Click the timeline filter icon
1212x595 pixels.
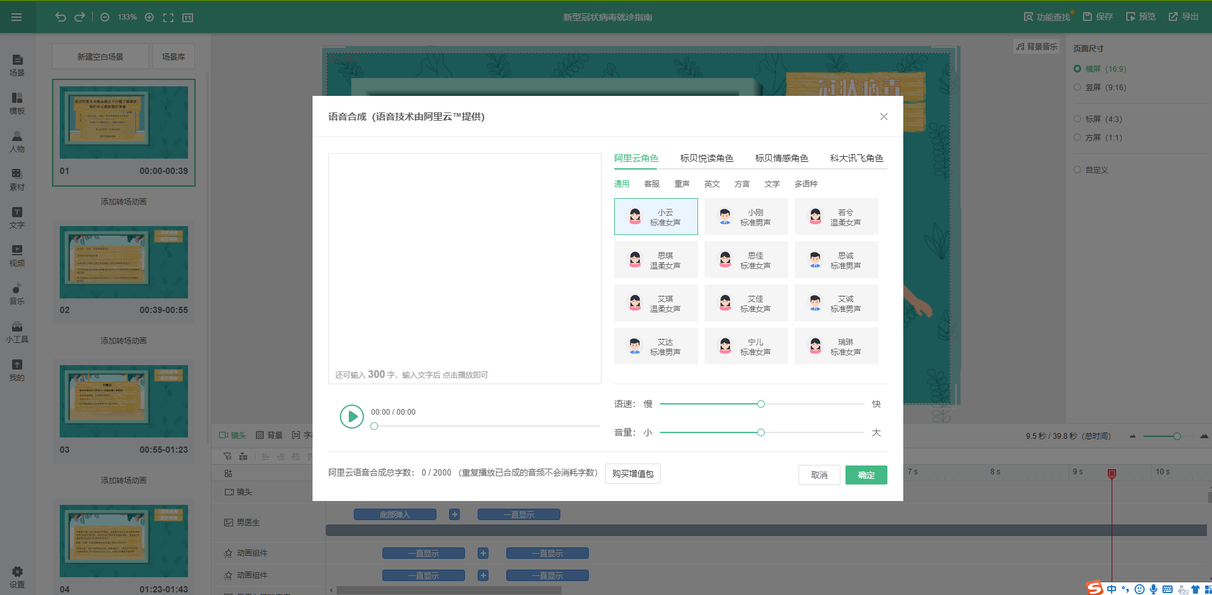[227, 456]
